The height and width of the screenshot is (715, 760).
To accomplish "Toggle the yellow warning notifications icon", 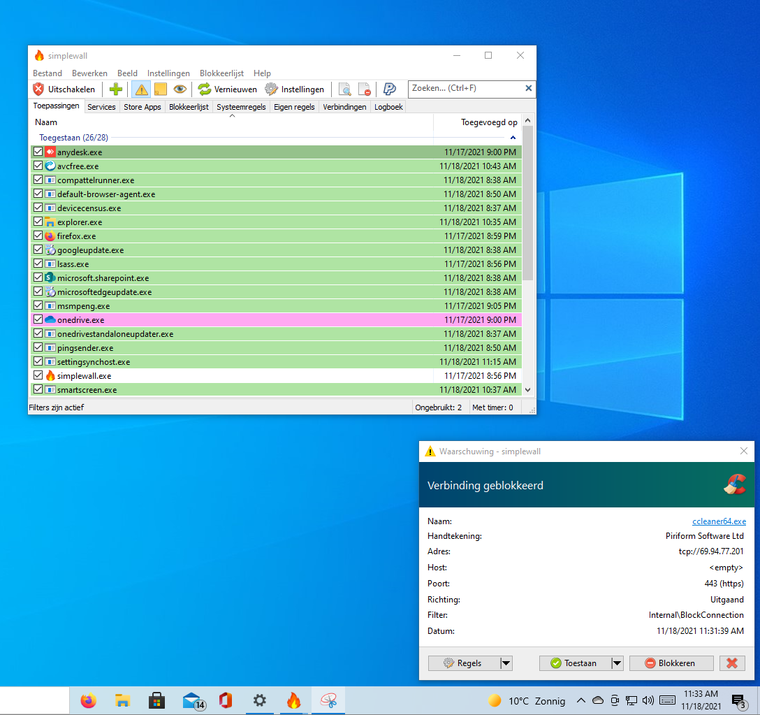I will point(141,89).
